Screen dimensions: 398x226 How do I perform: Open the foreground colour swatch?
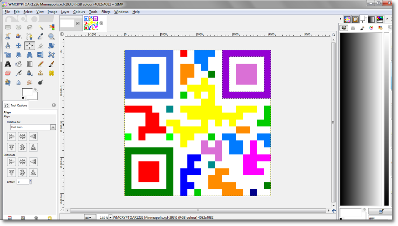tap(27, 92)
